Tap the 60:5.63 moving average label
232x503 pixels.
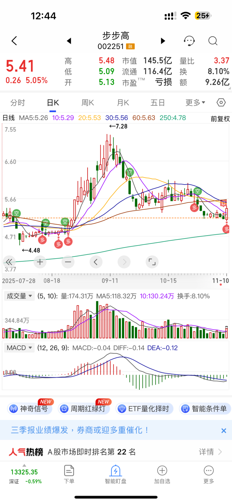144,118
